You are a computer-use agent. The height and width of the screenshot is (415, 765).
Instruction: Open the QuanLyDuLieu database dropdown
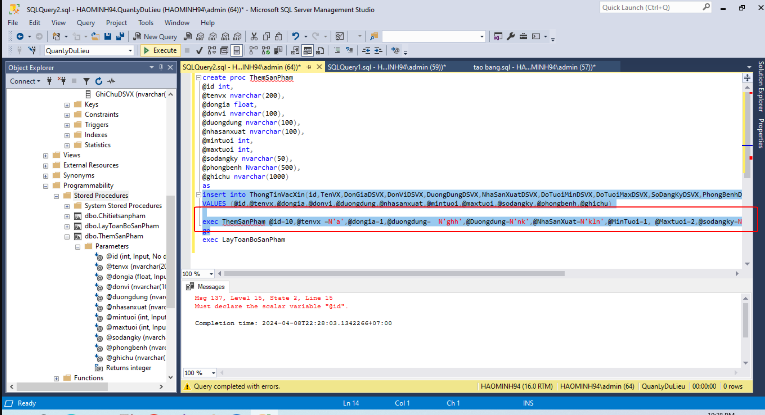point(130,51)
